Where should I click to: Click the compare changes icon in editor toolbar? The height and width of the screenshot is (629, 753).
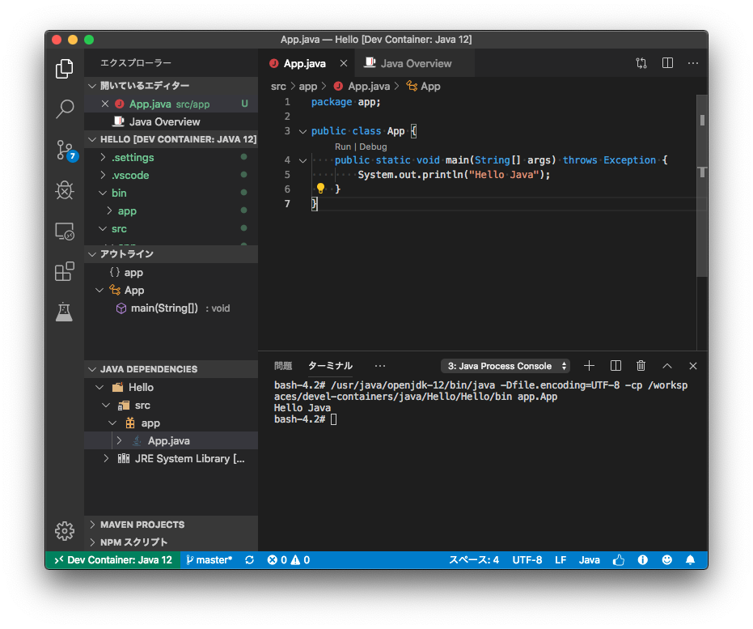[x=641, y=63]
